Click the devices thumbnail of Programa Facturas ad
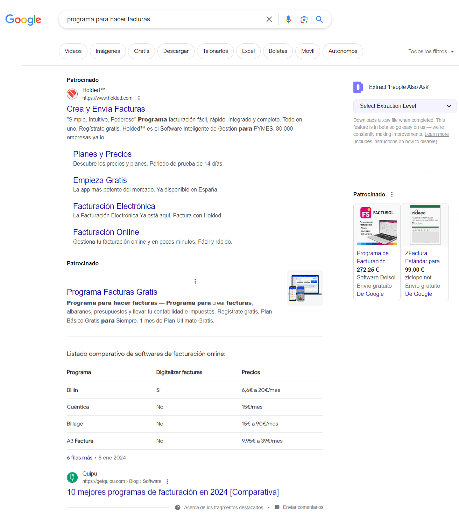Viewport: 459px width, 522px height. (305, 288)
